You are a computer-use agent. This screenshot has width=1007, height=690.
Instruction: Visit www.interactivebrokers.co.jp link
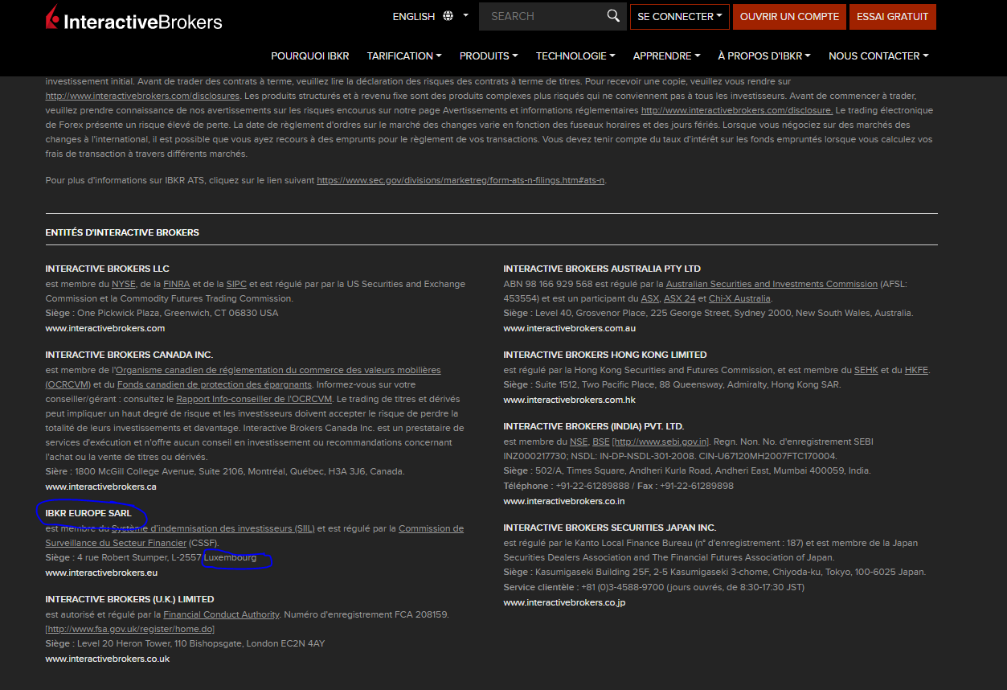point(564,602)
